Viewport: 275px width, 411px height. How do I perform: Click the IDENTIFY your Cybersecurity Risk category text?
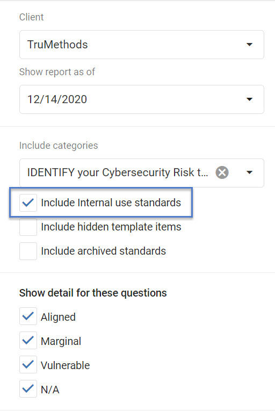[118, 172]
